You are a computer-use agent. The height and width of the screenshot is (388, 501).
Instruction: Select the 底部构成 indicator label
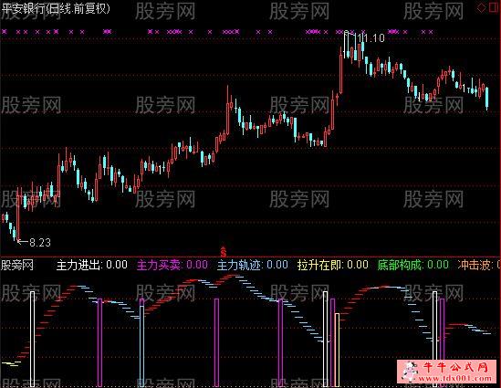(413, 265)
